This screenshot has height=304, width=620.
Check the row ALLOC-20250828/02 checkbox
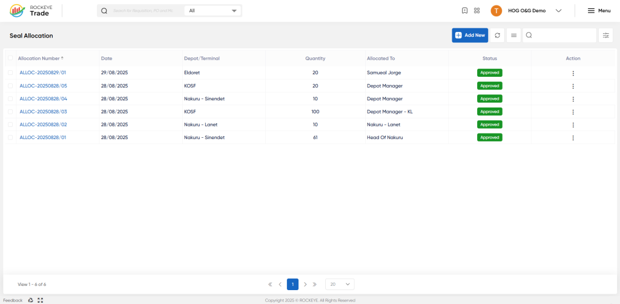pyautogui.click(x=10, y=125)
